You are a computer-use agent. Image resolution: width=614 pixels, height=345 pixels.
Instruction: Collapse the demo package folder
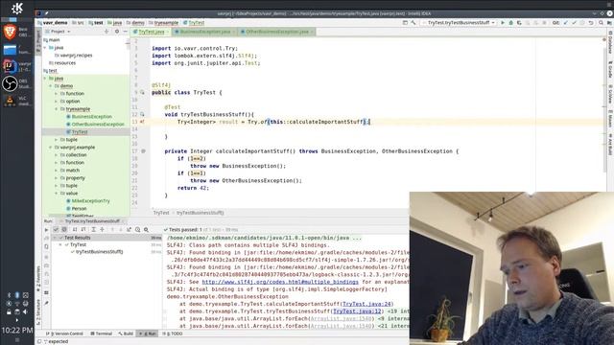51,85
